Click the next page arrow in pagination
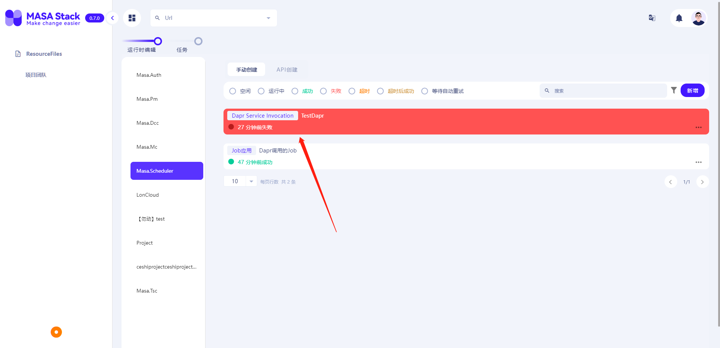The image size is (720, 348). [702, 182]
